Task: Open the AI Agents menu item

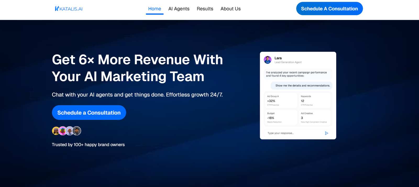Action: pyautogui.click(x=179, y=9)
